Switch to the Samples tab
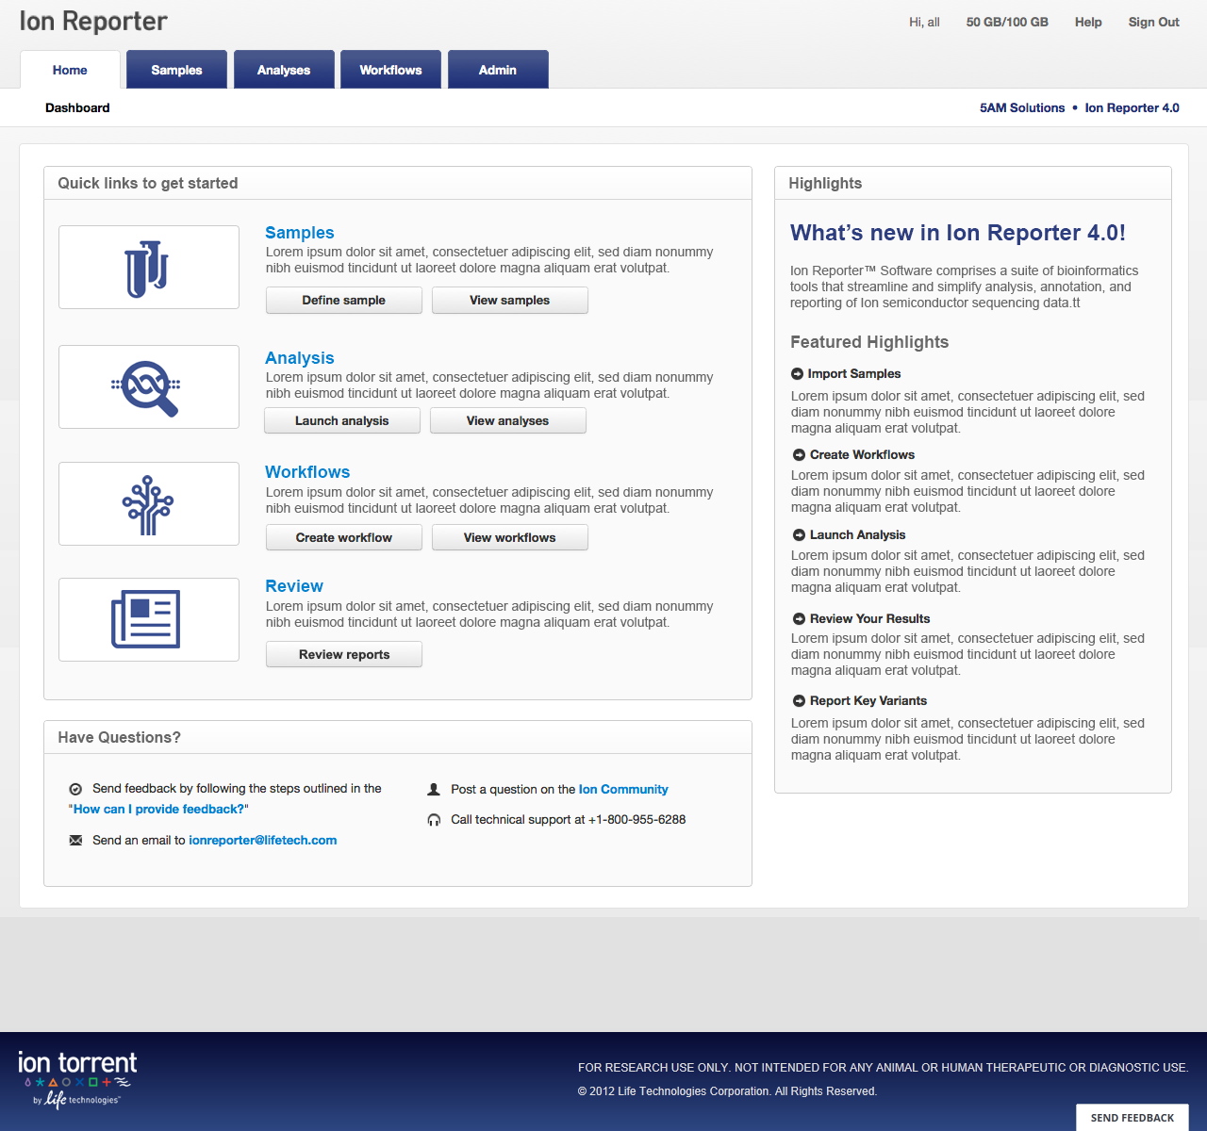 coord(176,70)
